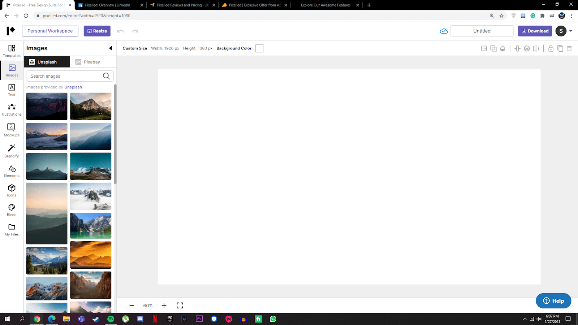578x325 pixels.
Task: Select the Text tool in the sidebar
Action: (x=12, y=90)
